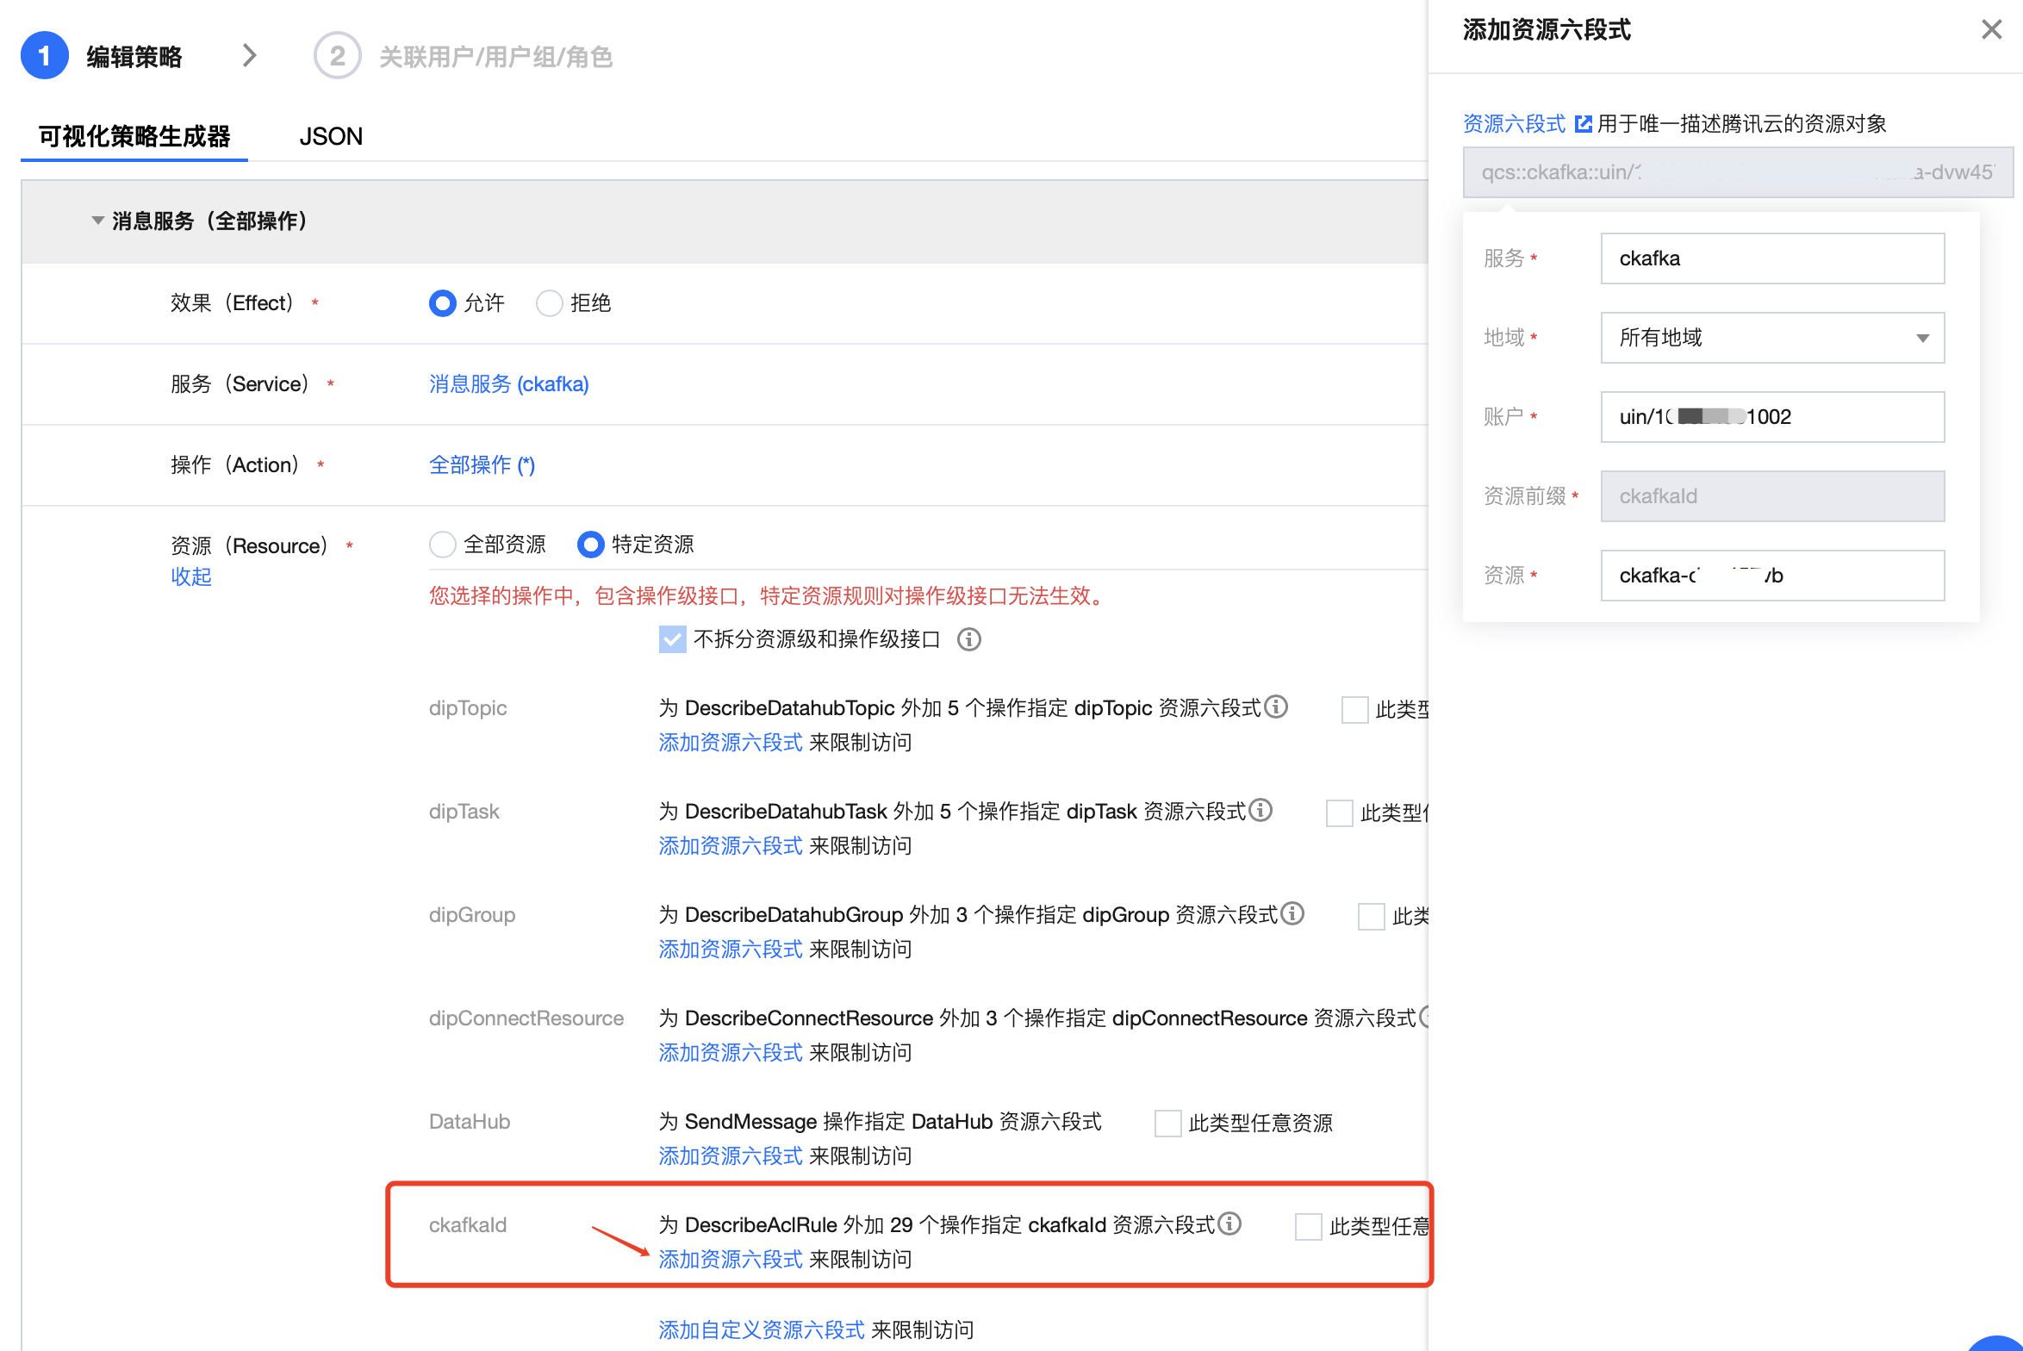
Task: Click info icon after dipTask 资源六段式
Action: (1260, 810)
